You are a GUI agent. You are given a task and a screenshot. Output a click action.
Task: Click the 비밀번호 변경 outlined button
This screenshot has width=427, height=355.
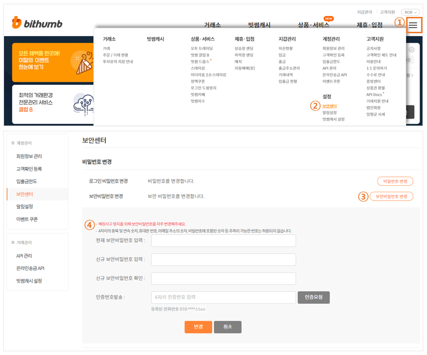(x=395, y=181)
